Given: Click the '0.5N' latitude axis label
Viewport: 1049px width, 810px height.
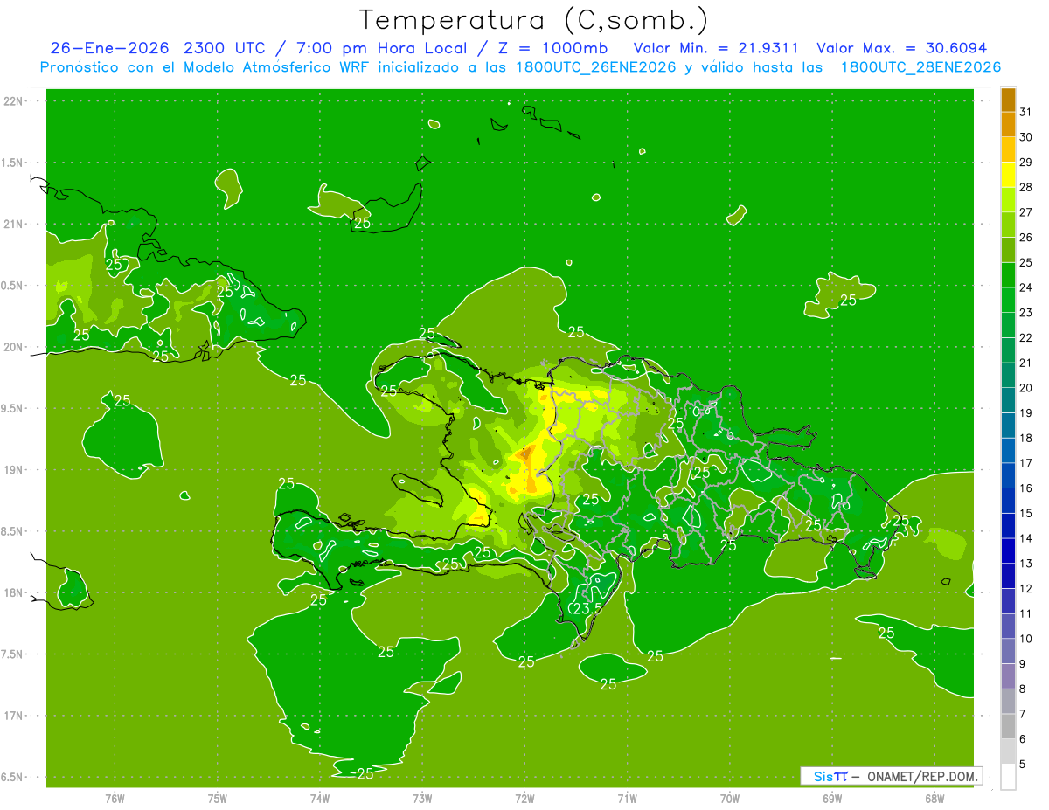Looking at the screenshot, I should pos(13,286).
